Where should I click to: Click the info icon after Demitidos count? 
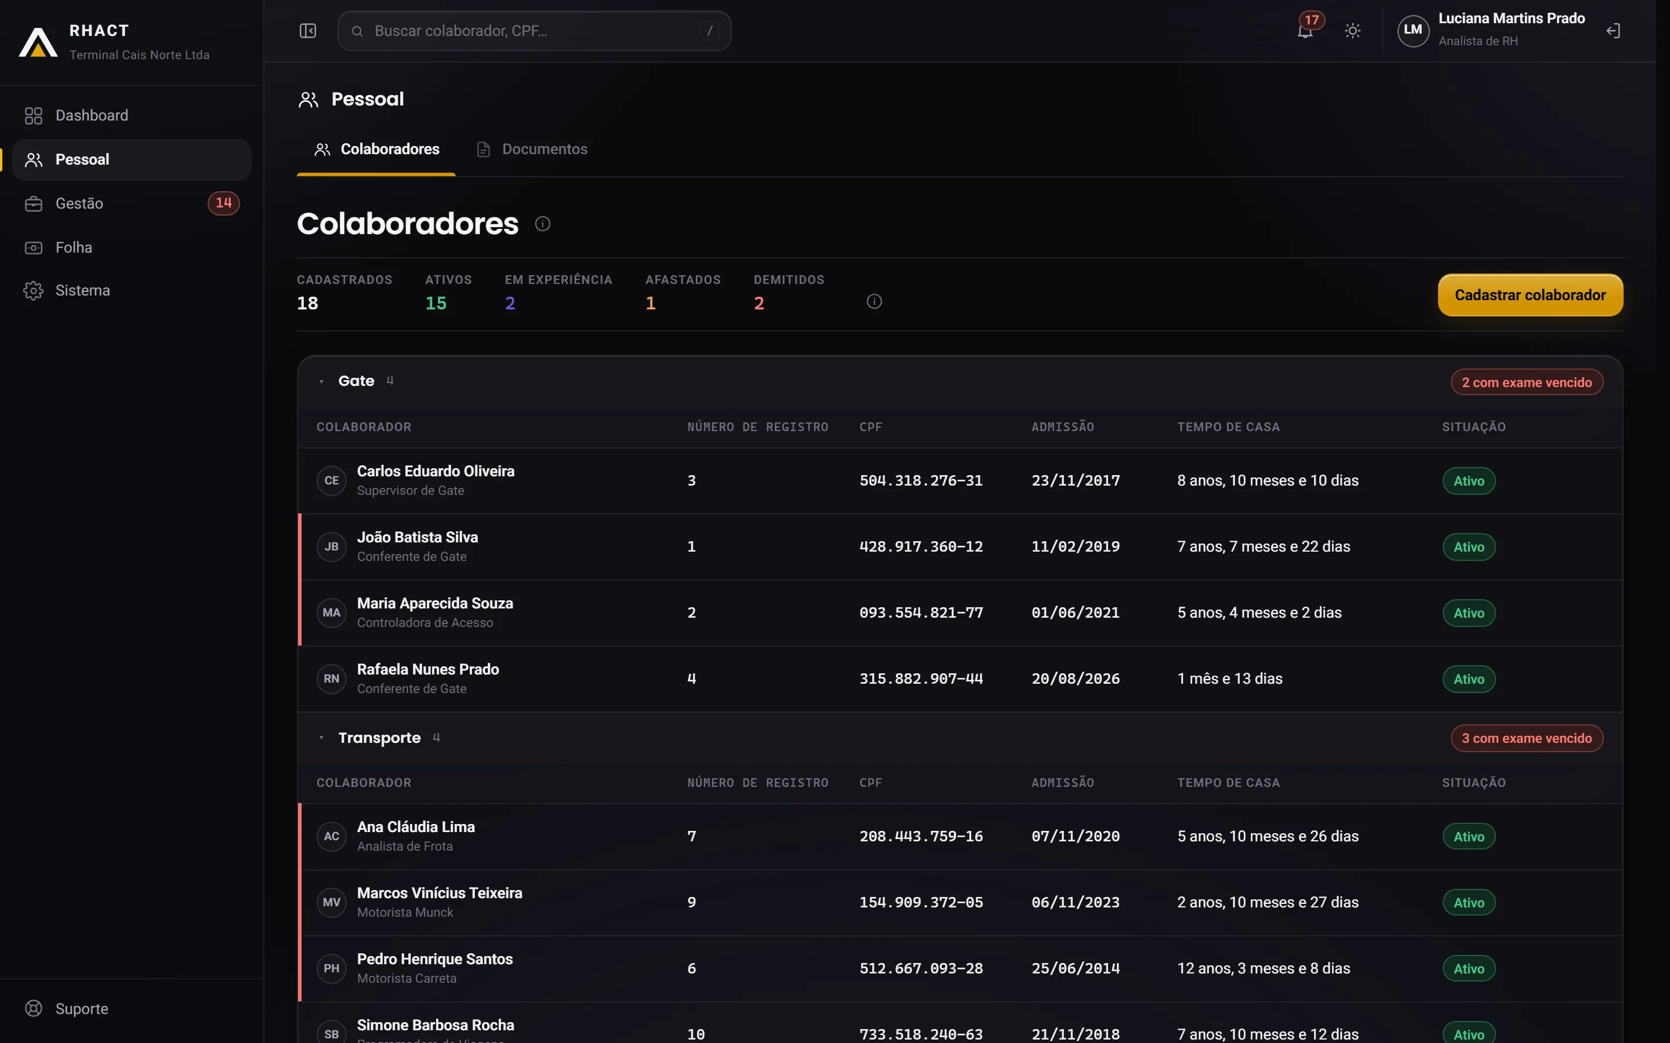(x=874, y=301)
